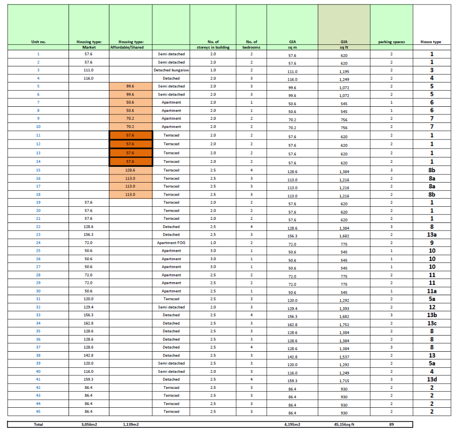
Task: Click the 'Apartment FOG' cell
Action: point(171,243)
